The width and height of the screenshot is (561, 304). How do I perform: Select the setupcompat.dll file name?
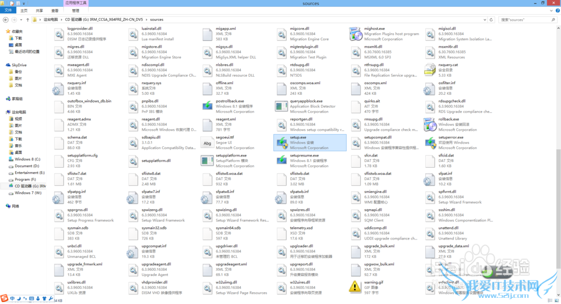pyautogui.click(x=378, y=137)
